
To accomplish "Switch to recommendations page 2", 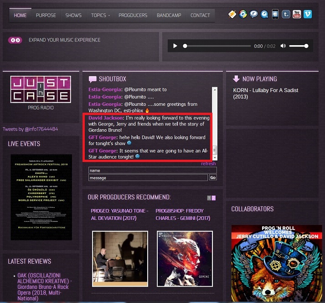I will 213,198.
